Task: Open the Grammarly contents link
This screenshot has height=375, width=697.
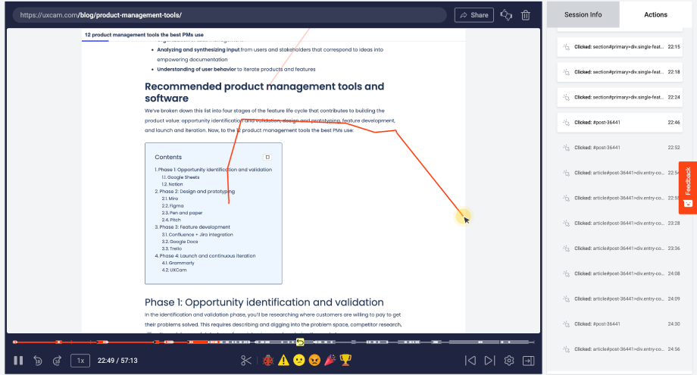Action: click(x=178, y=263)
